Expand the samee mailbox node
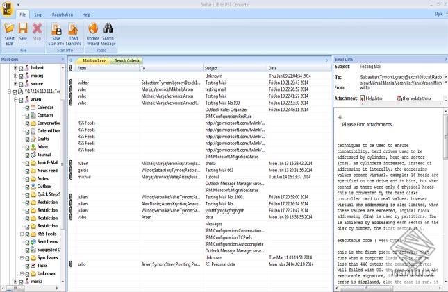 point(15,84)
